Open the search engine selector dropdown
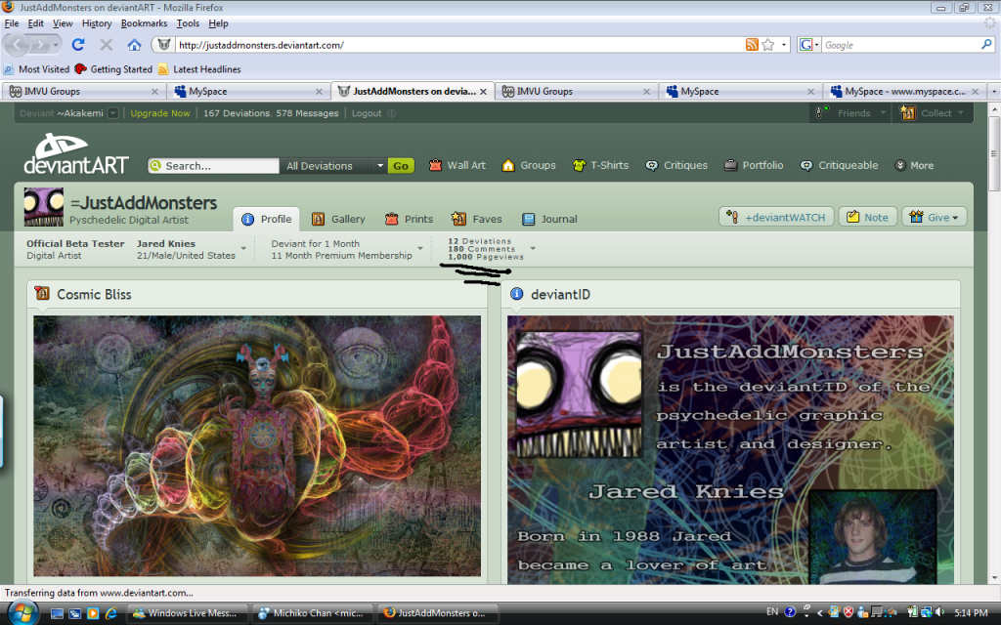This screenshot has height=625, width=1001. click(808, 45)
